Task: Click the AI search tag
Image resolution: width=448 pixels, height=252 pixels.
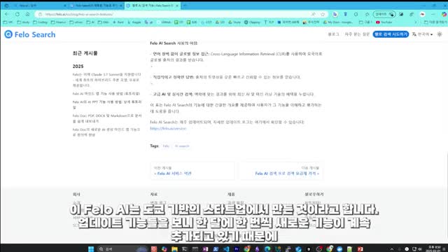Action: tap(182, 146)
